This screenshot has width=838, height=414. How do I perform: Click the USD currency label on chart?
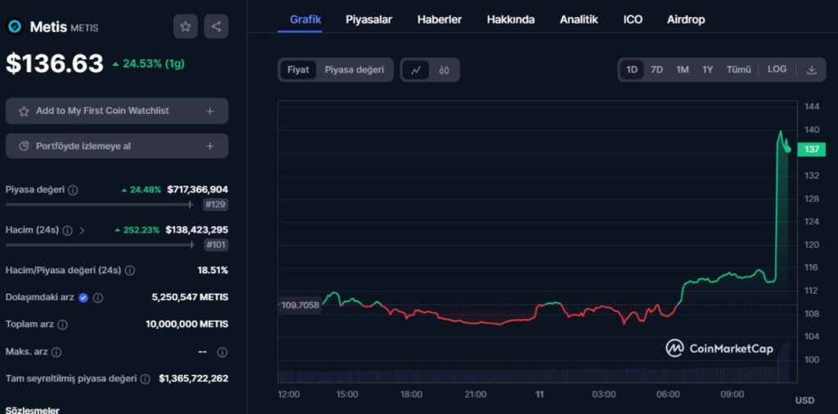click(x=805, y=401)
